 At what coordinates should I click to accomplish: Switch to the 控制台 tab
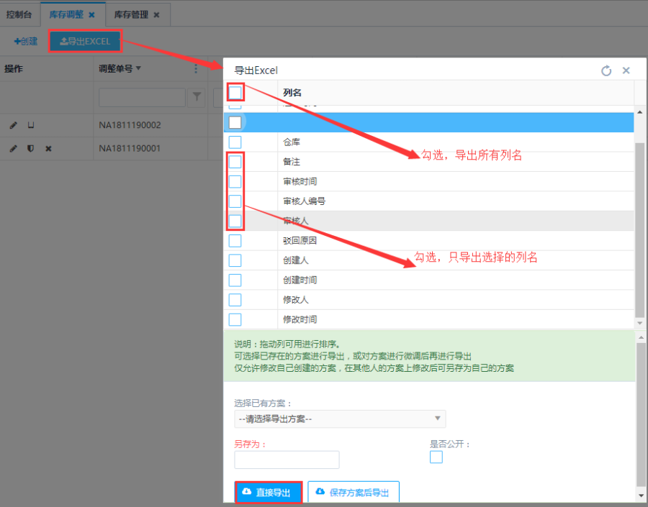click(19, 14)
